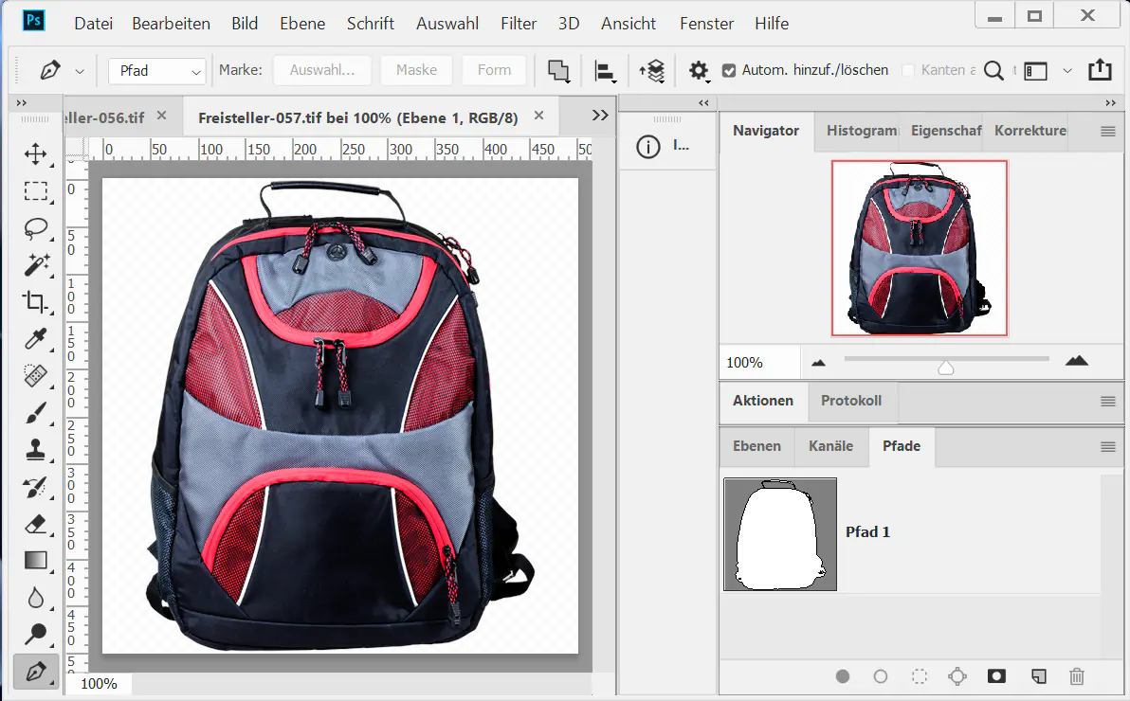
Task: Expand the pen tool preset picker arrow
Action: 80,71
